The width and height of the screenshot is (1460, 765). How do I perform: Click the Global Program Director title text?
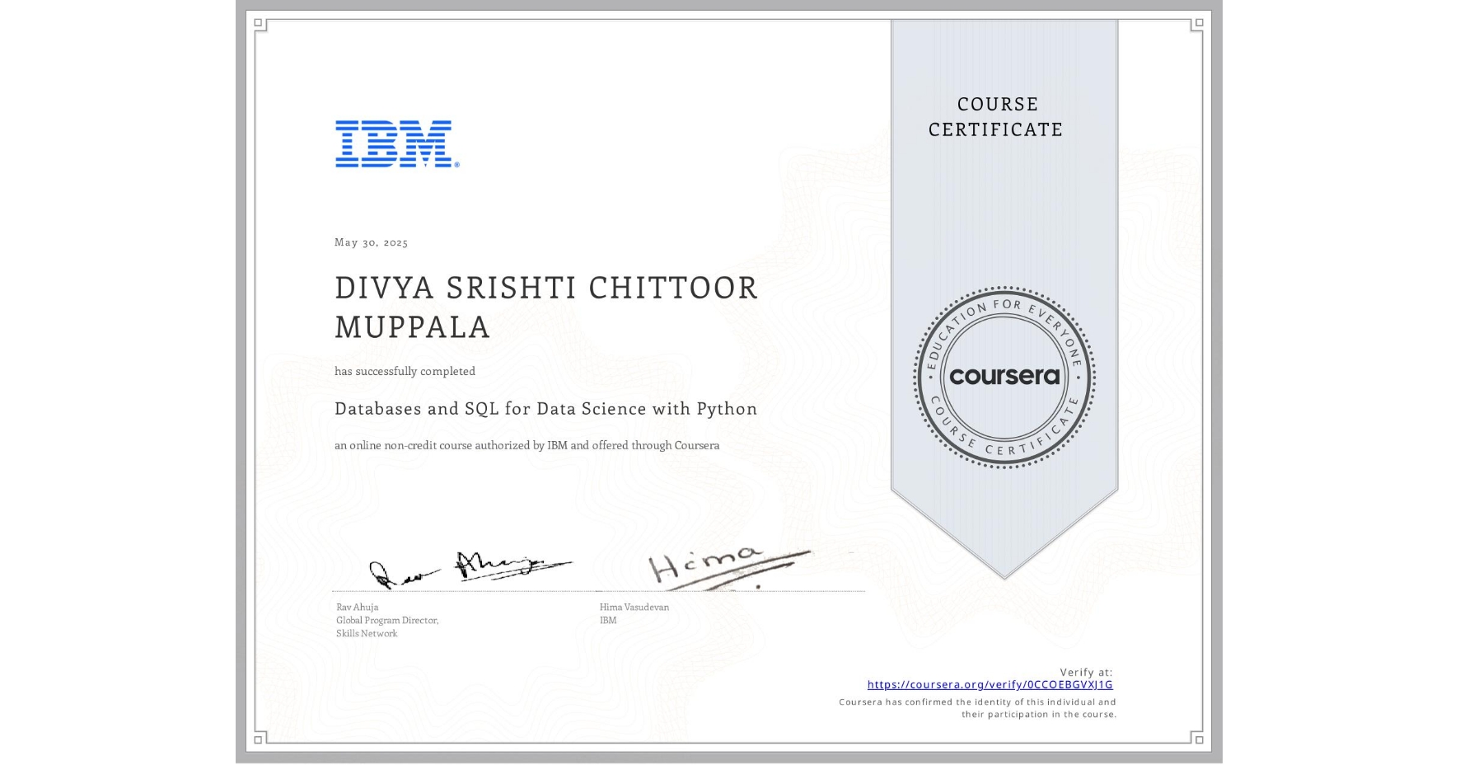[387, 620]
